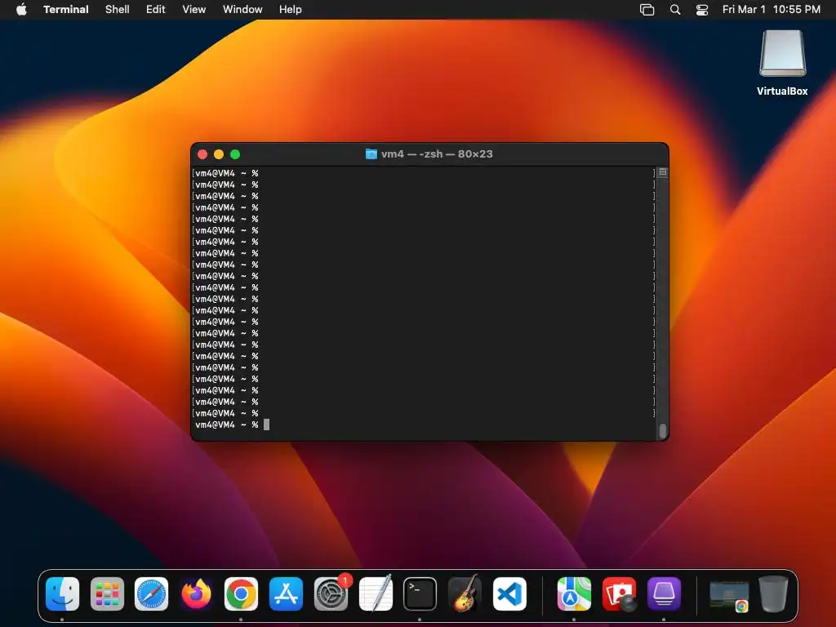
Task: Open System Settings with notification badge
Action: click(x=331, y=593)
